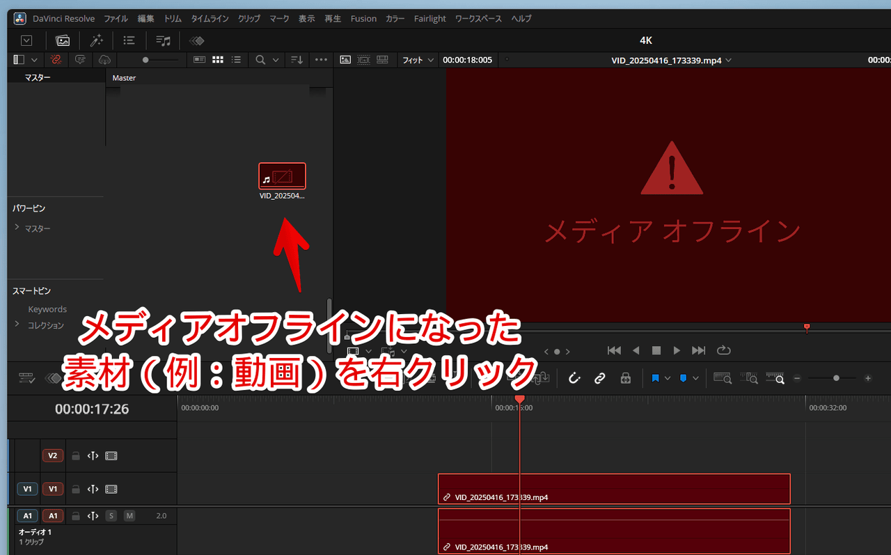Open media pool three-dot options menu
Screen dimensions: 891x555
coord(321,60)
